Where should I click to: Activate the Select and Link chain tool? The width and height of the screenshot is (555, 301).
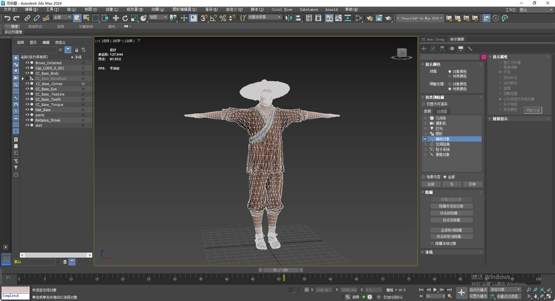click(27, 18)
